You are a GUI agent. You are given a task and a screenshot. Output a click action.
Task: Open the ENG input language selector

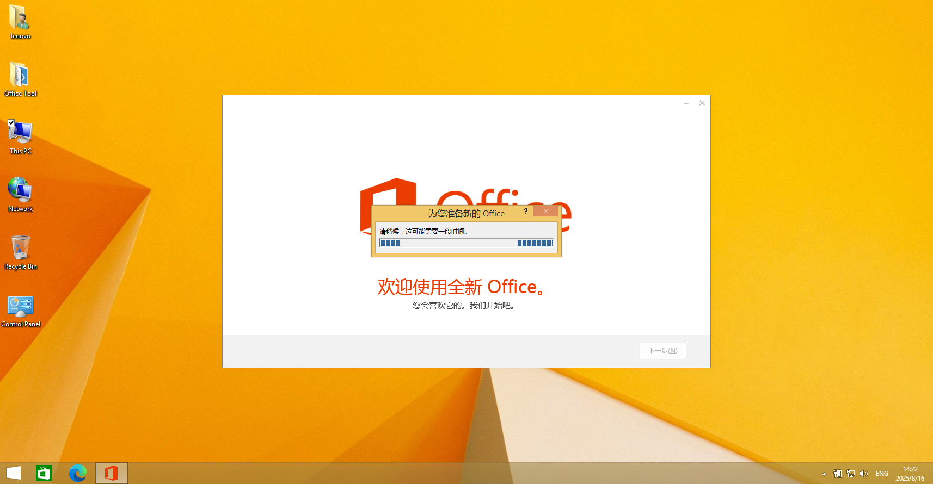pos(882,474)
